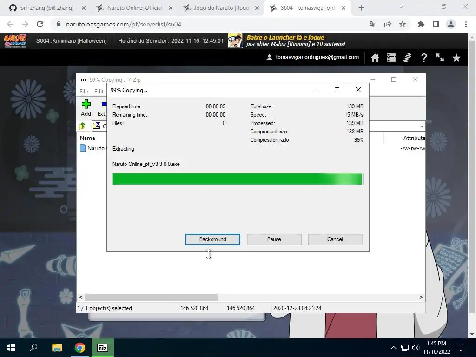Click the right arrow of horizontal scrollbar
This screenshot has width=476, height=357.
pyautogui.click(x=421, y=297)
